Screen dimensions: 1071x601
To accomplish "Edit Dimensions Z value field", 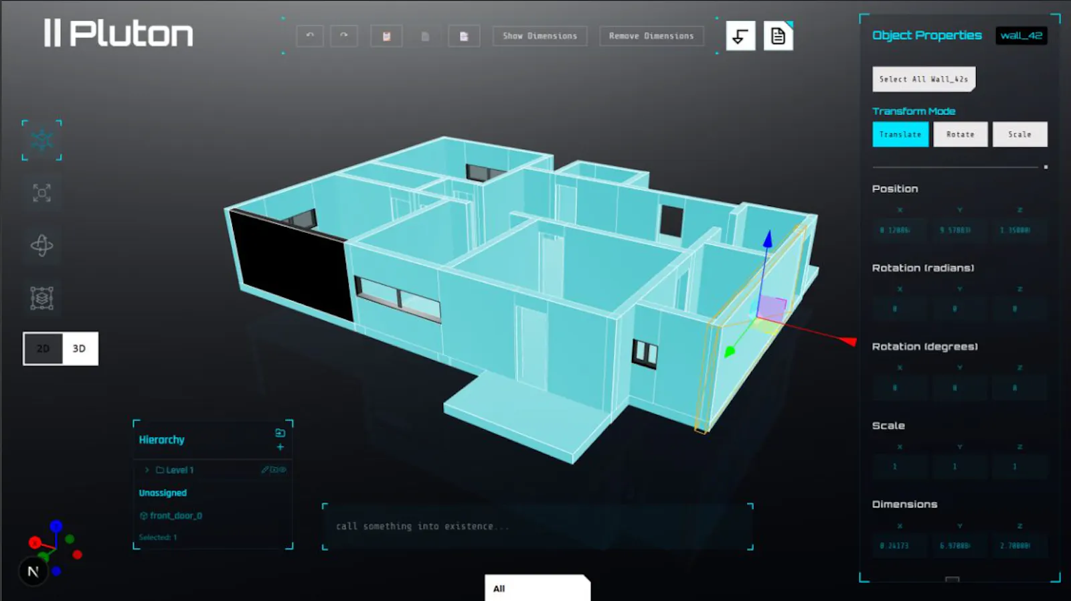I will pos(1019,546).
